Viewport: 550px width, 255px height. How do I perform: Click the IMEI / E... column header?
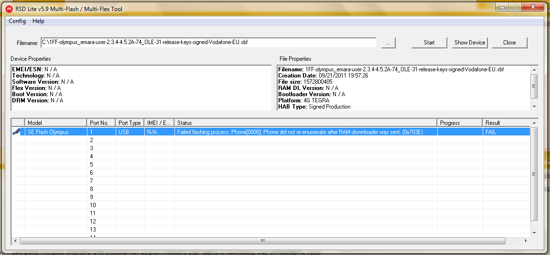(159, 122)
